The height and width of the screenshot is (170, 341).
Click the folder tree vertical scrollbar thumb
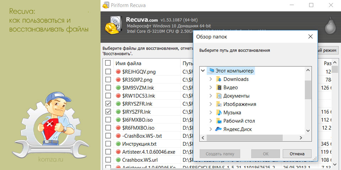308,90
